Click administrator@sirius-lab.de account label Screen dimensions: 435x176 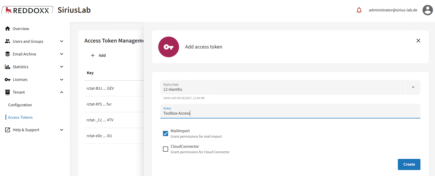click(393, 10)
